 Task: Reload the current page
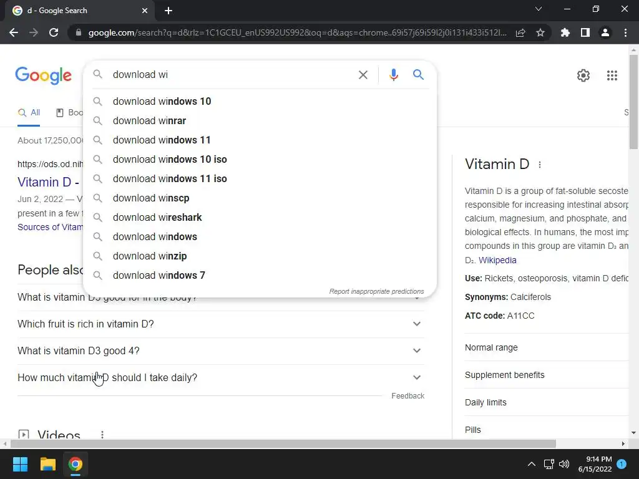[54, 32]
